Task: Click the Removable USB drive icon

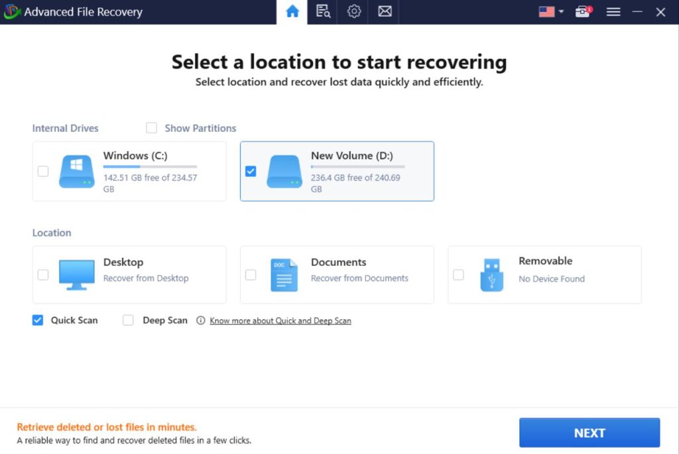Action: 492,275
